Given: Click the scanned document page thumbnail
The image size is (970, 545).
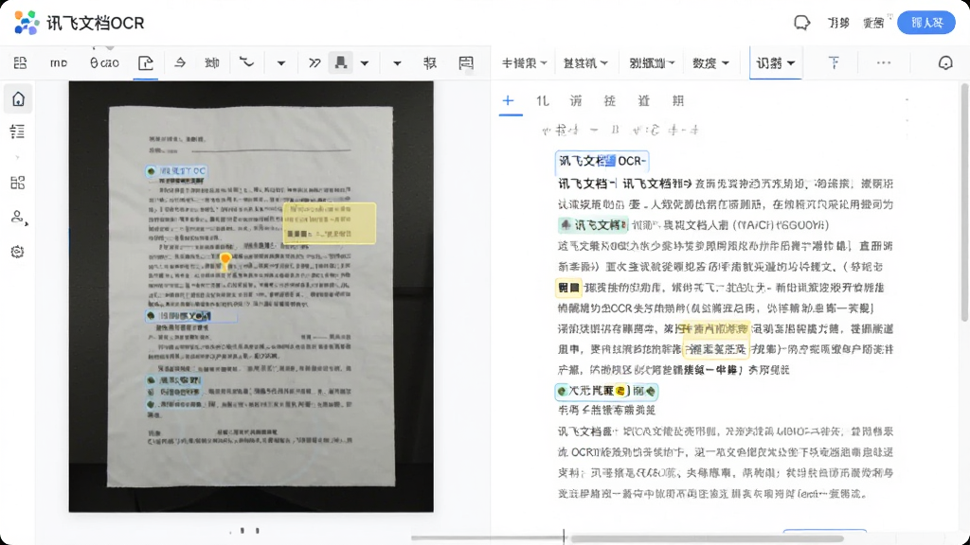Looking at the screenshot, I should (251, 296).
